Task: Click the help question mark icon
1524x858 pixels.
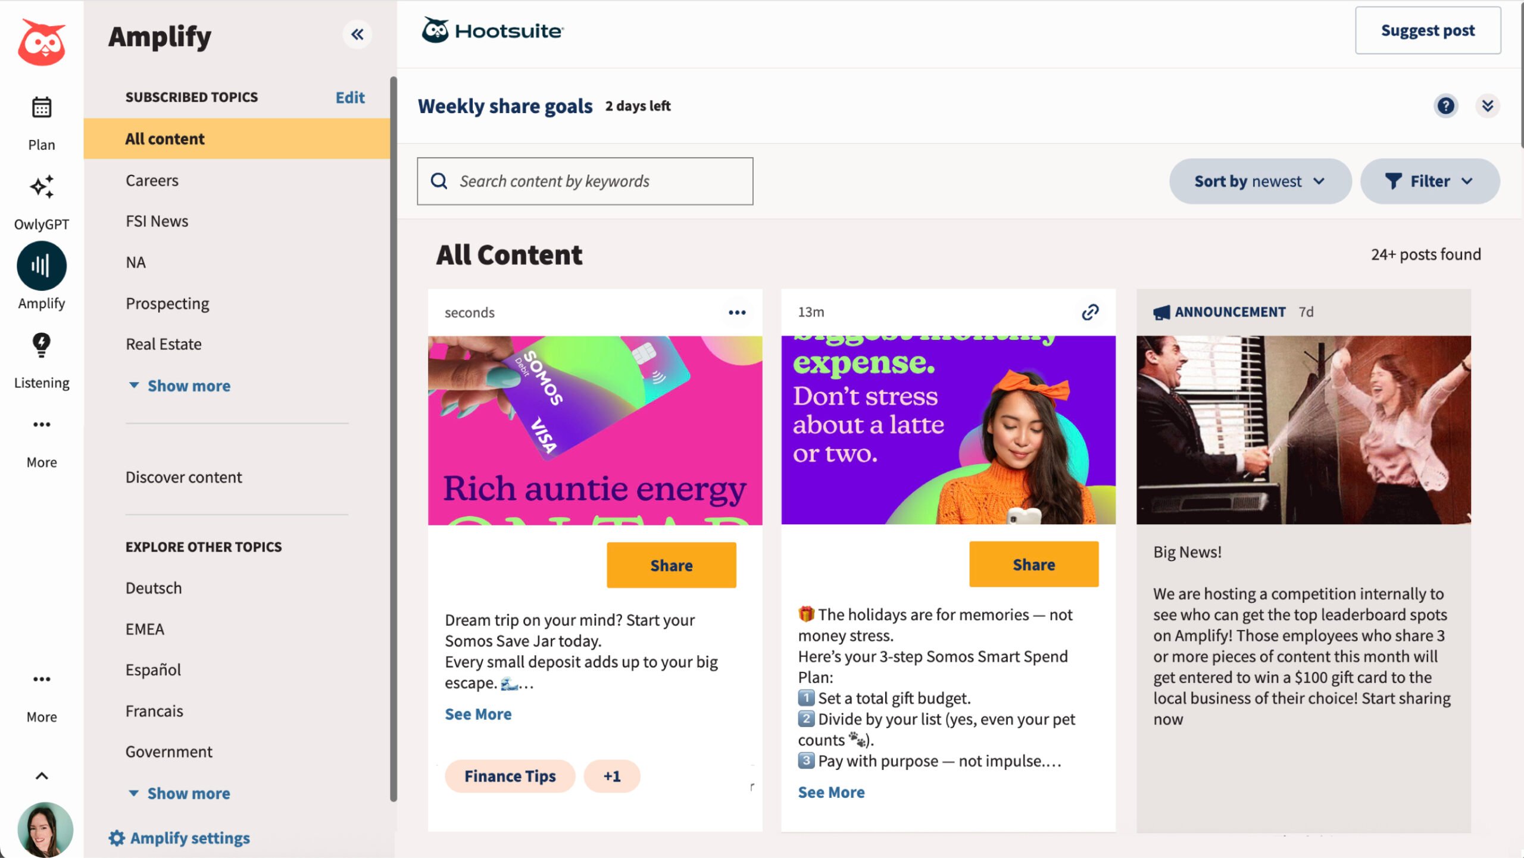Action: [1445, 106]
